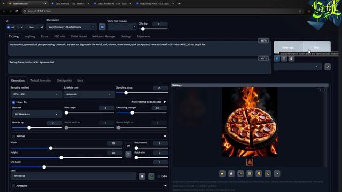The width and height of the screenshot is (342, 192).
Task: Open the VAE / Text Encoder dropdown
Action: tap(122, 27)
